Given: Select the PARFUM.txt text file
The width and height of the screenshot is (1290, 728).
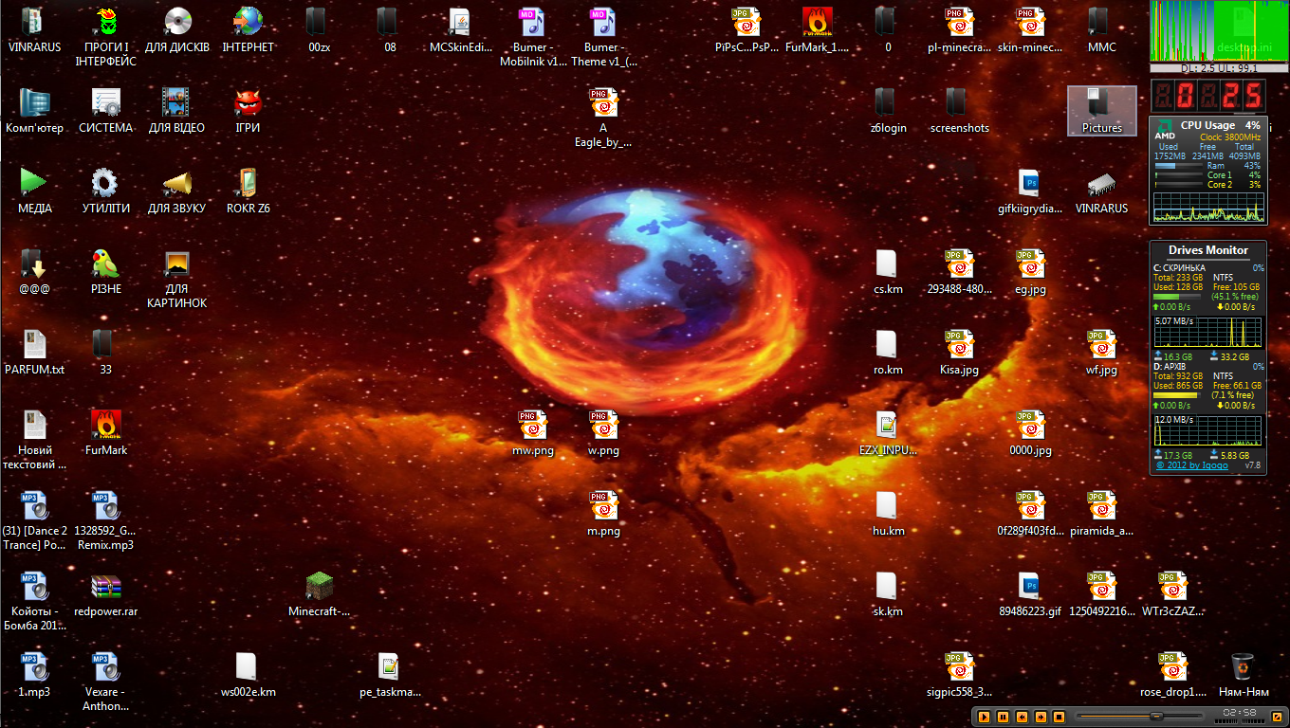Looking at the screenshot, I should coord(34,353).
